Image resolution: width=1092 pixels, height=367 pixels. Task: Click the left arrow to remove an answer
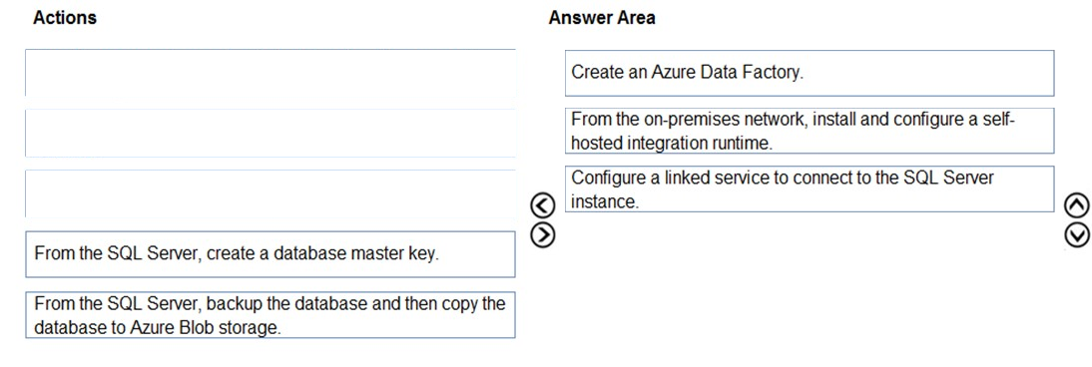[543, 205]
